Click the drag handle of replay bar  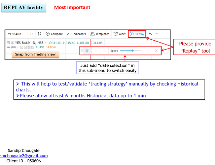click(x=82, y=50)
